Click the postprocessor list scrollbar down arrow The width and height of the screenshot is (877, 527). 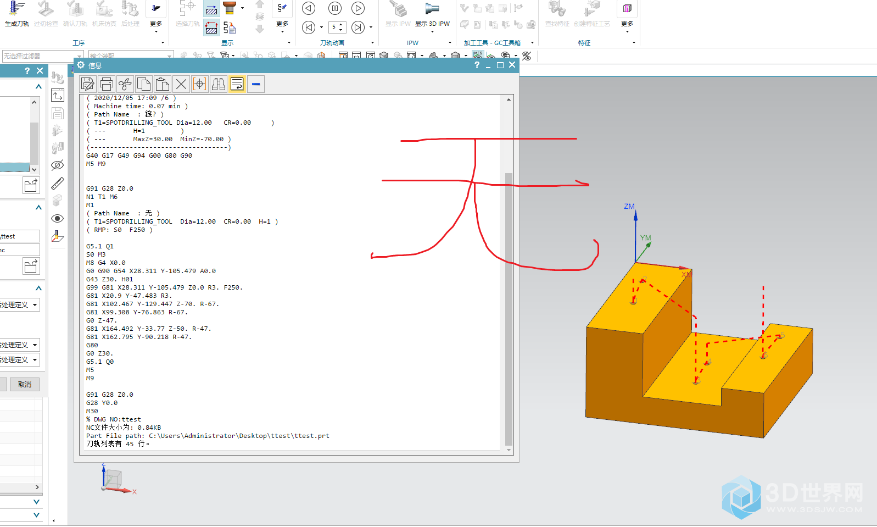(x=34, y=169)
